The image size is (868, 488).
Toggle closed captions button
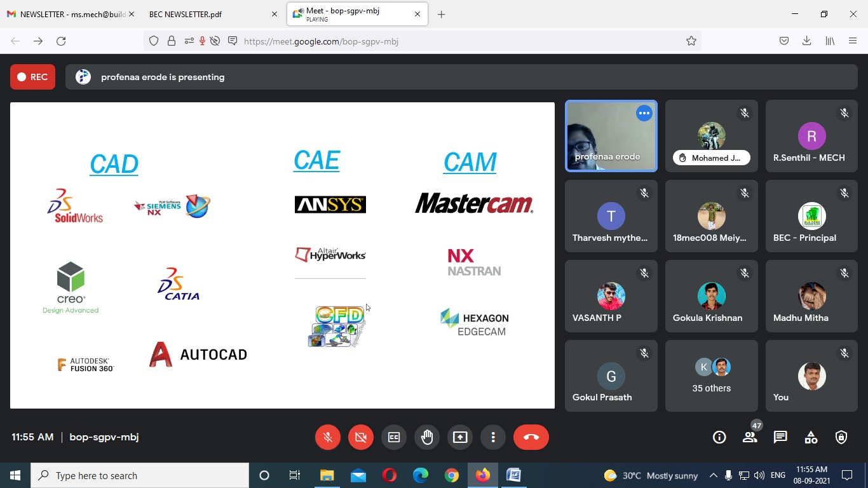394,437
